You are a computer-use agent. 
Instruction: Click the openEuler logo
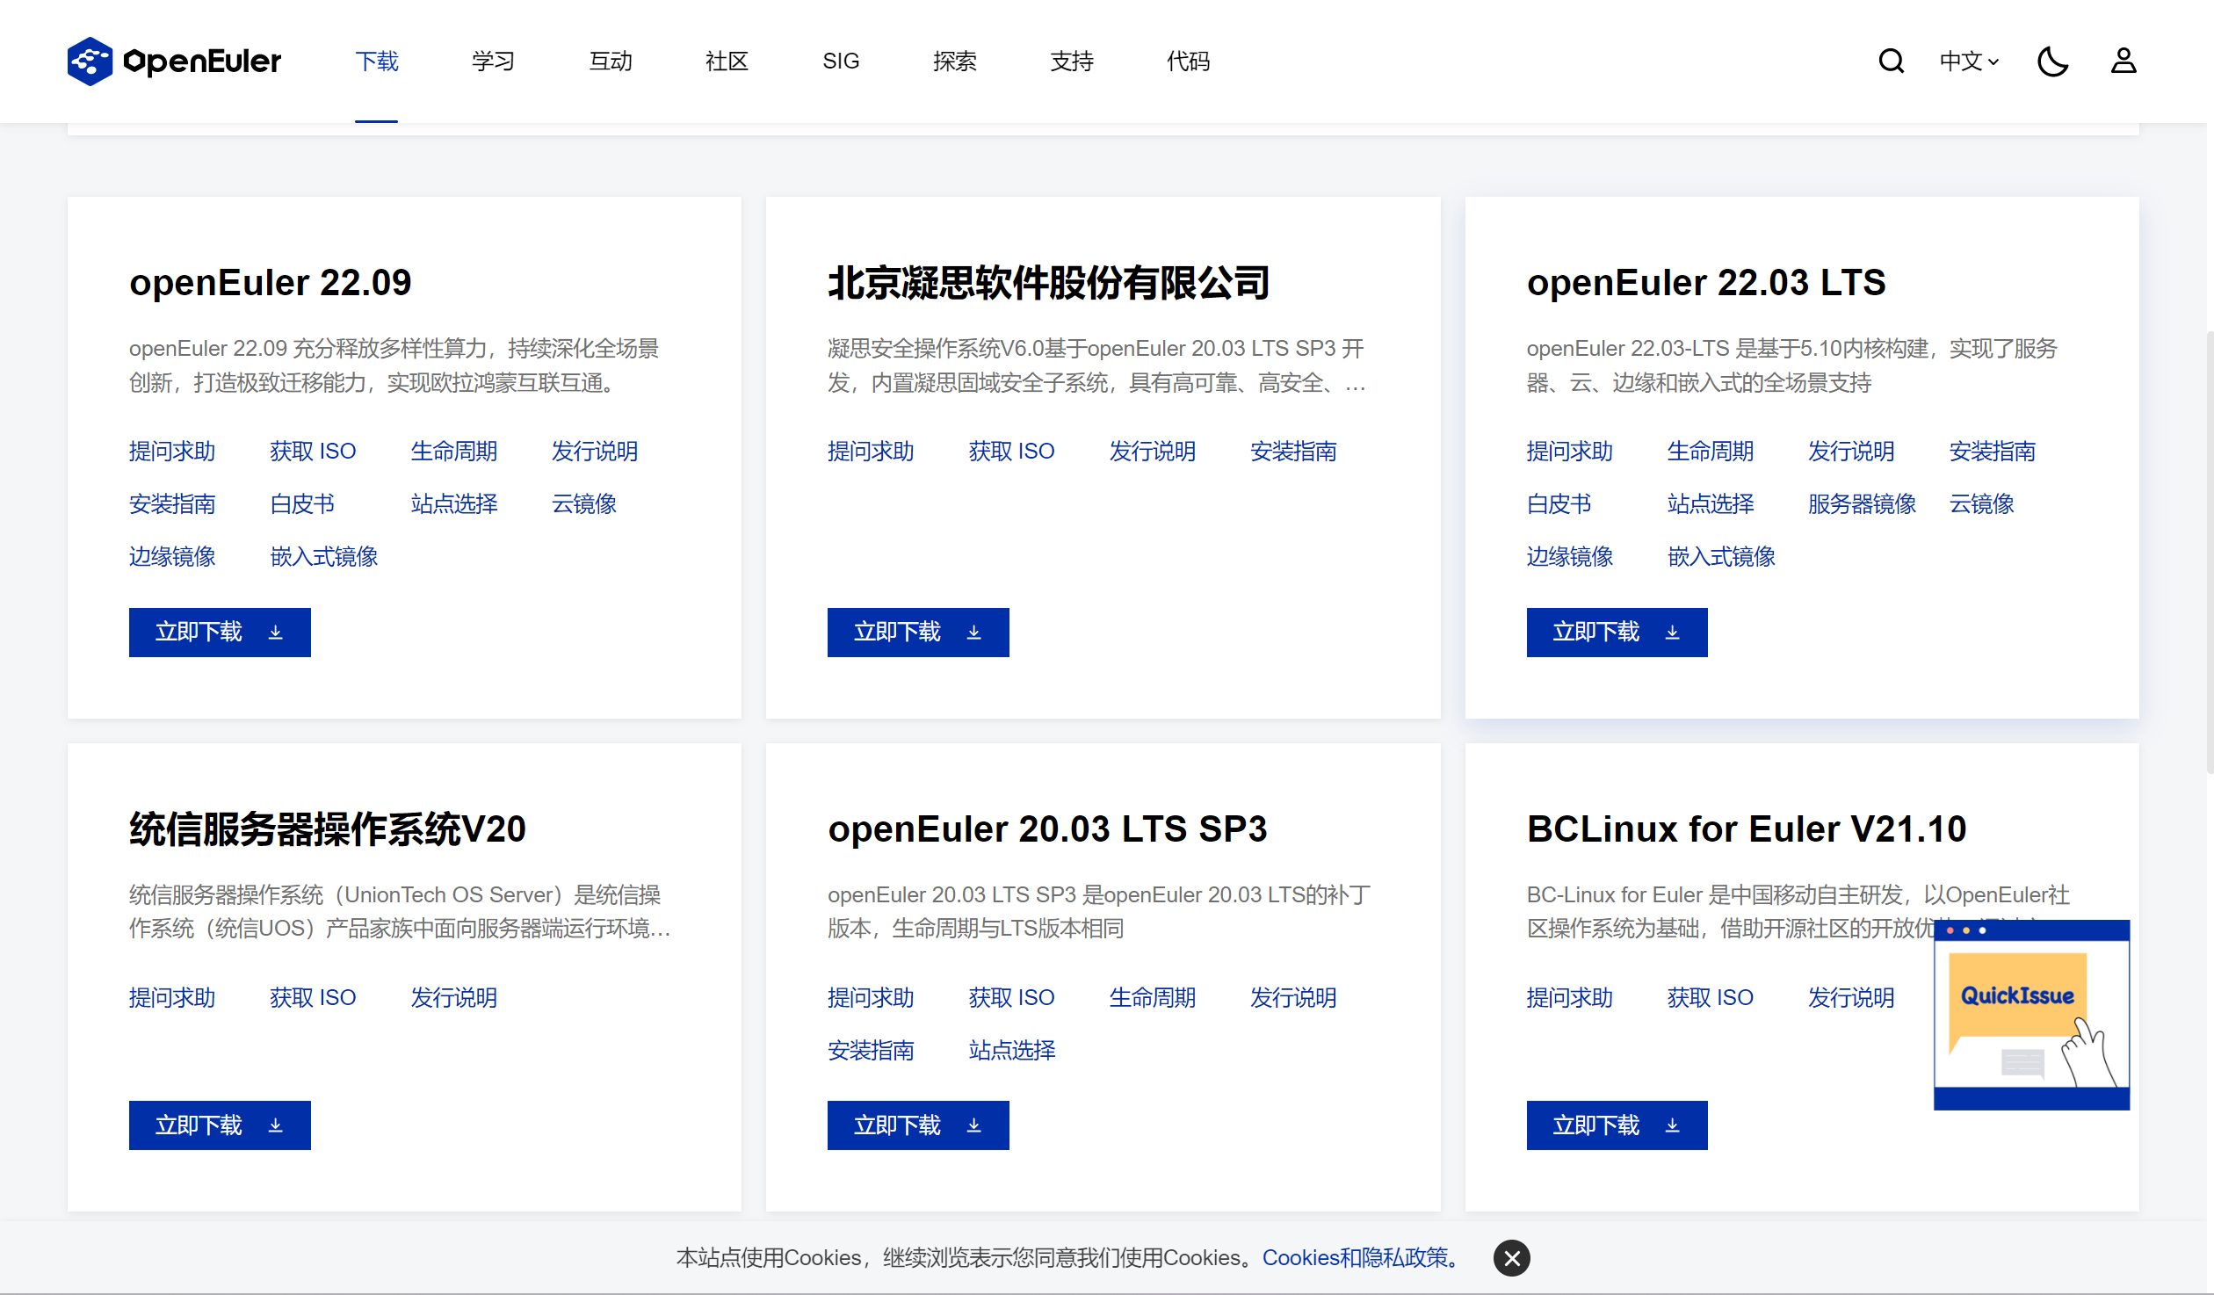point(174,61)
